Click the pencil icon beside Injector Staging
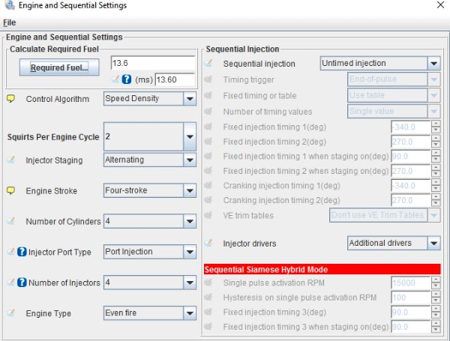The height and width of the screenshot is (341, 450). (11, 160)
